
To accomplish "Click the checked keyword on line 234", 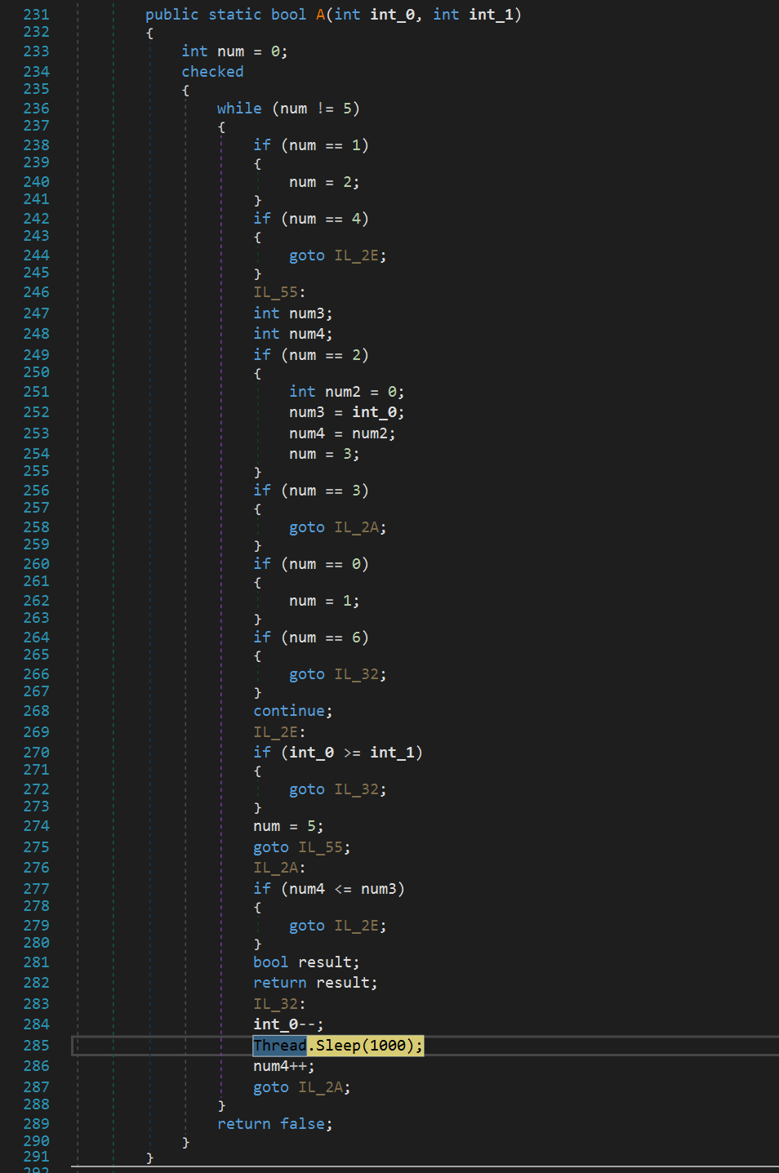I will (212, 72).
